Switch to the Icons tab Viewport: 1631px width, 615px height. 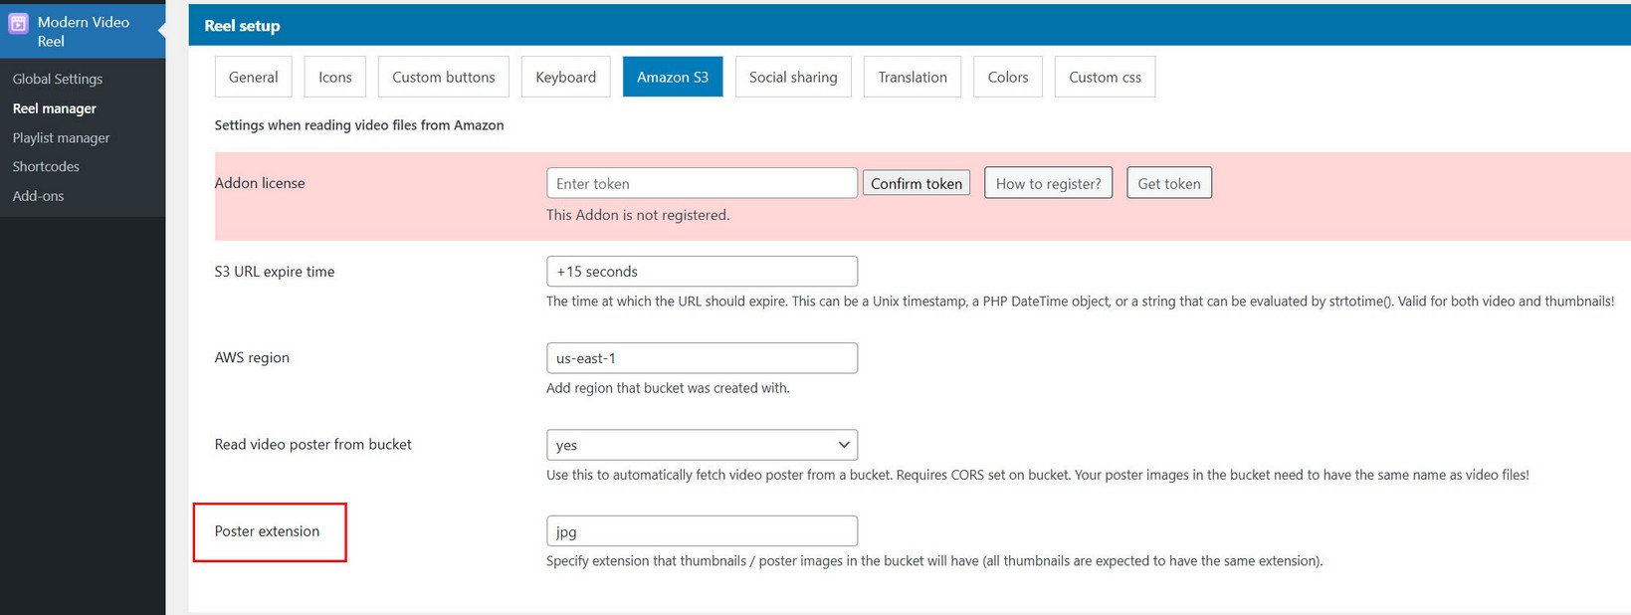tap(334, 77)
